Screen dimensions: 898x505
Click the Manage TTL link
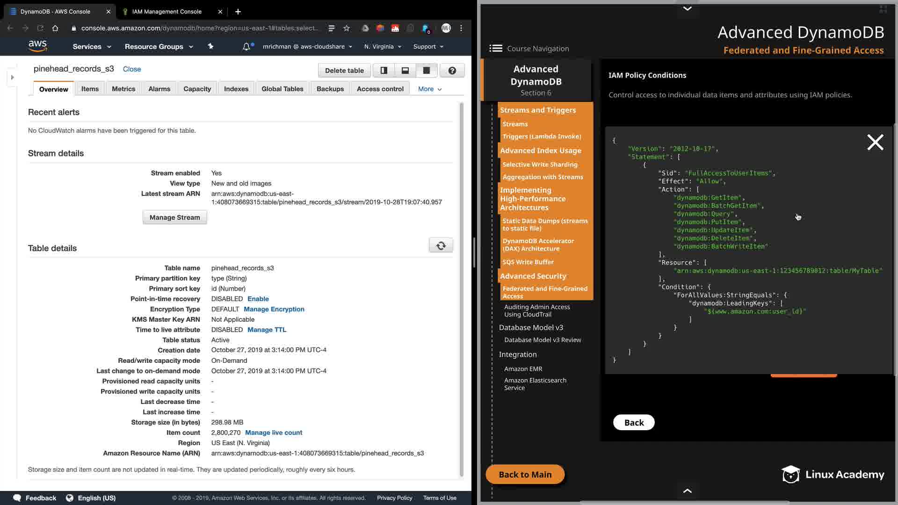[x=267, y=330]
